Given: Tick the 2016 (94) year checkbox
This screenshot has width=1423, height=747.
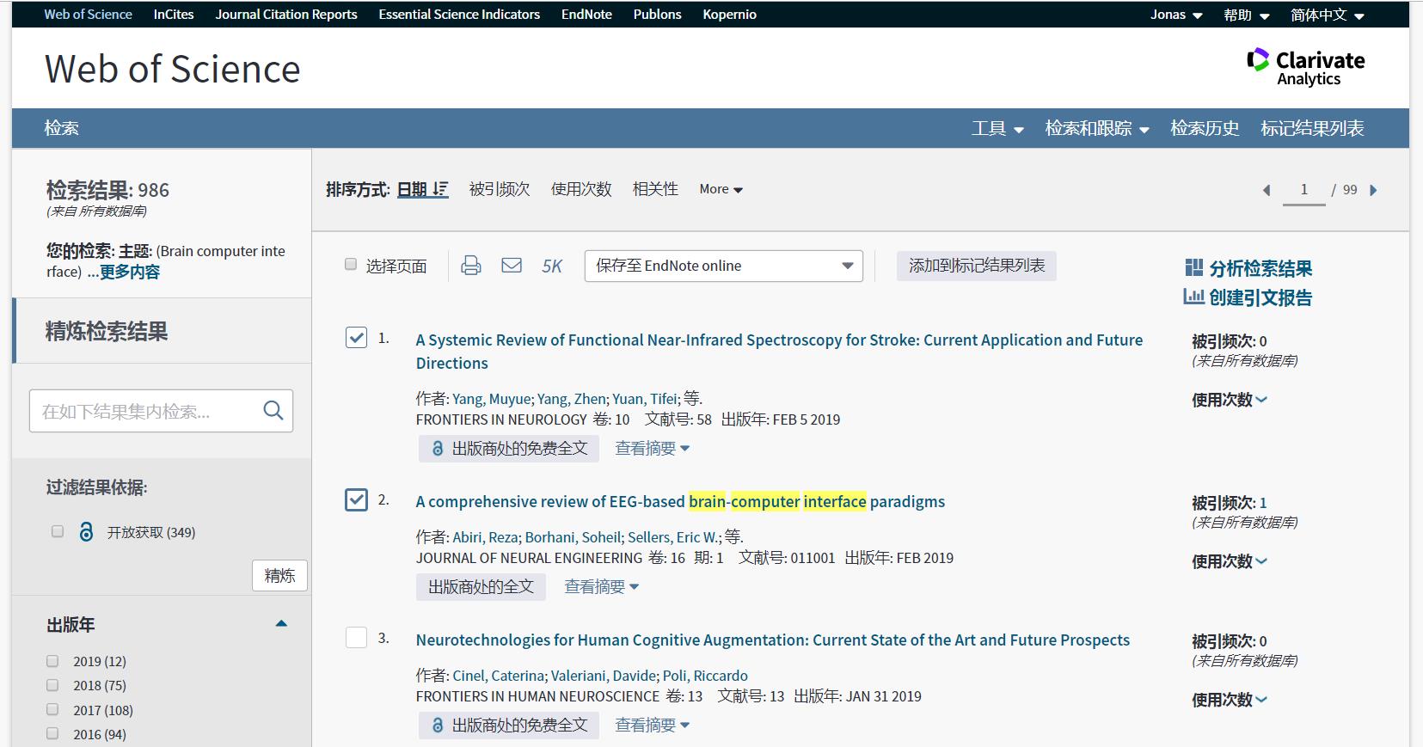Looking at the screenshot, I should [52, 733].
